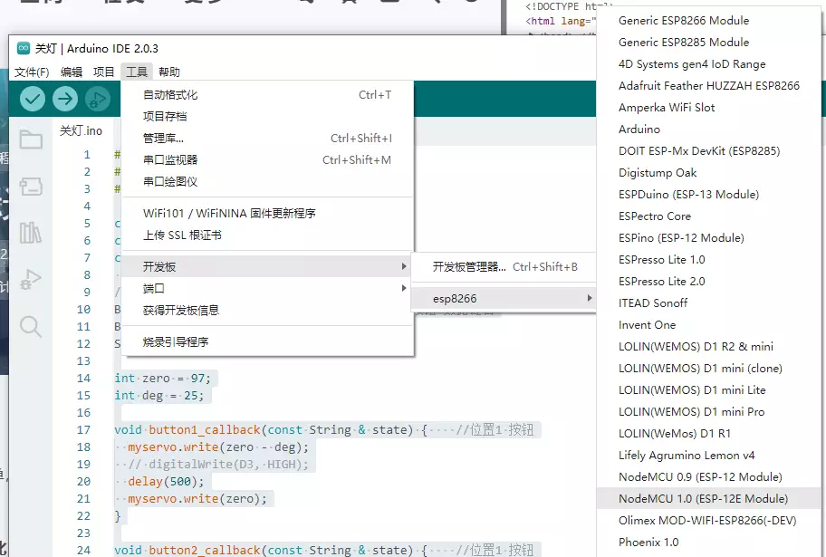Select Digistump Oak board

coord(711,173)
